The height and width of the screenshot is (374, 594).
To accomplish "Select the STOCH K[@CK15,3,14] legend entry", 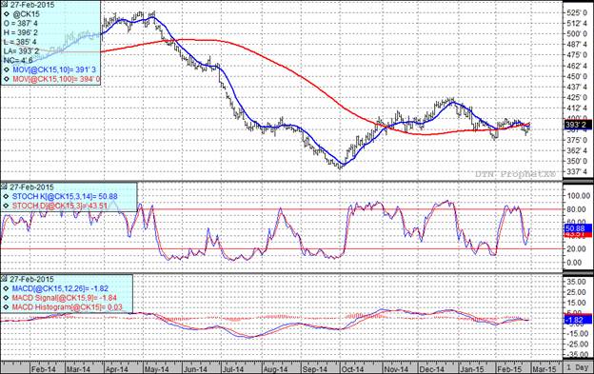I will tap(65, 196).
